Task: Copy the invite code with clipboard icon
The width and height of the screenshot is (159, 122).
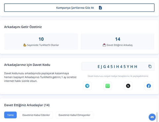Action: (x=150, y=66)
